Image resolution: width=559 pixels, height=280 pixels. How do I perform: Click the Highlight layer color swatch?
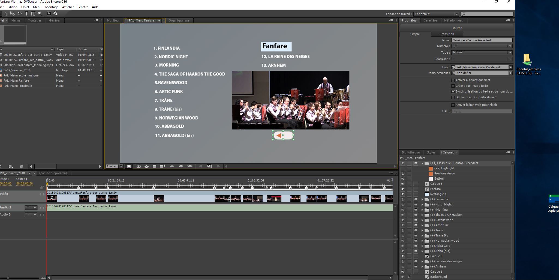coord(431,168)
